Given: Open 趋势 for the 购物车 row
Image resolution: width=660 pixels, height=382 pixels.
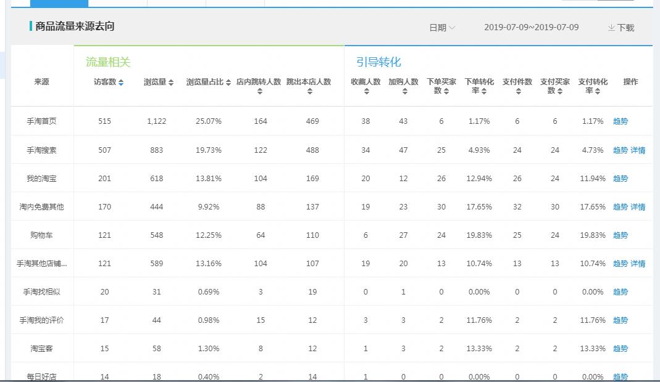Looking at the screenshot, I should point(620,235).
